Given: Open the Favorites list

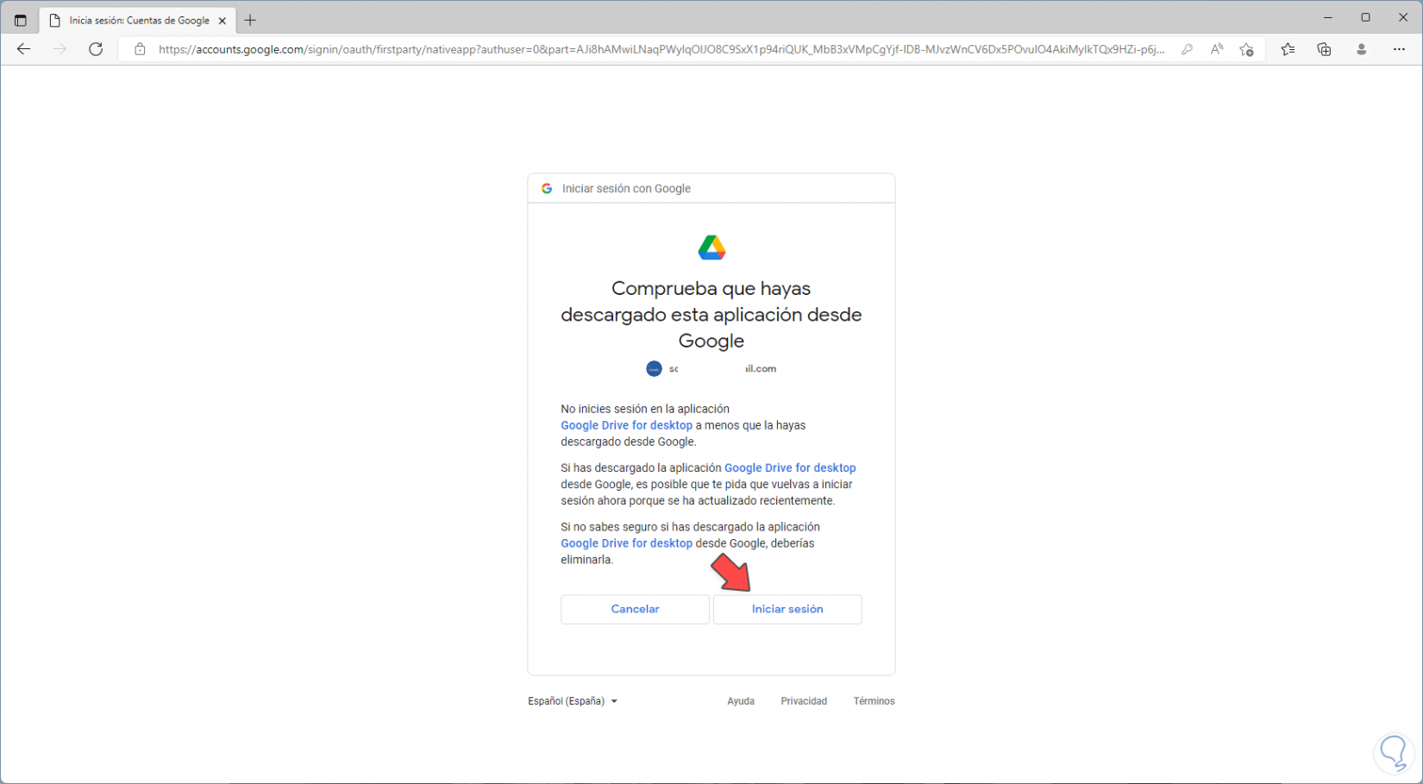Looking at the screenshot, I should tap(1288, 49).
